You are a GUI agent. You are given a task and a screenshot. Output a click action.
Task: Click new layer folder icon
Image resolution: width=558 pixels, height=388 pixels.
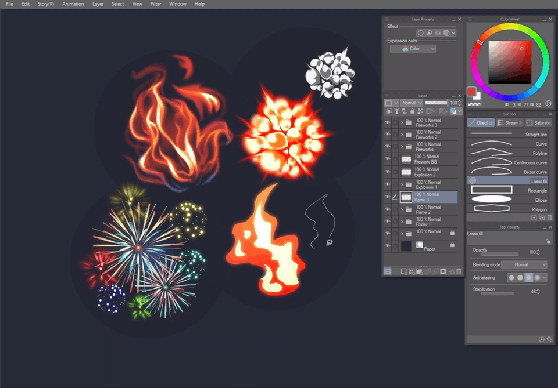coord(419,271)
